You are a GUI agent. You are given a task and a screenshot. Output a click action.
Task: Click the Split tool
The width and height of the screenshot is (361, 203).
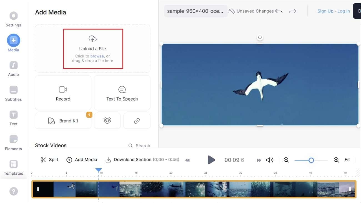pyautogui.click(x=49, y=160)
